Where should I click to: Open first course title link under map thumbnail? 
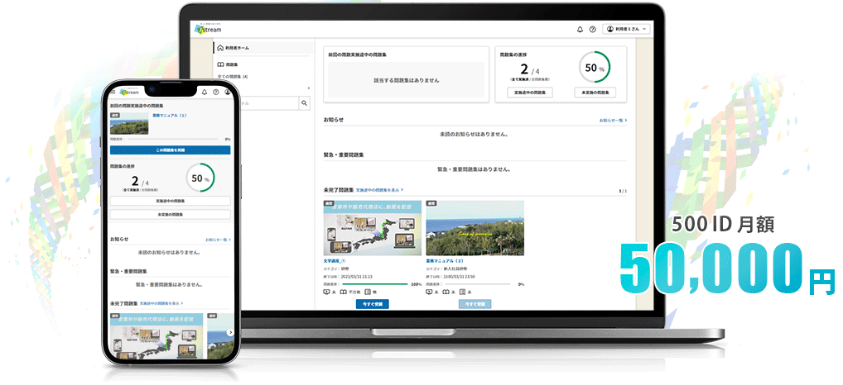335,260
